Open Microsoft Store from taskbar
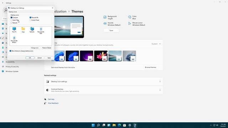Screen dimensions: 228x128 (124, 125)
